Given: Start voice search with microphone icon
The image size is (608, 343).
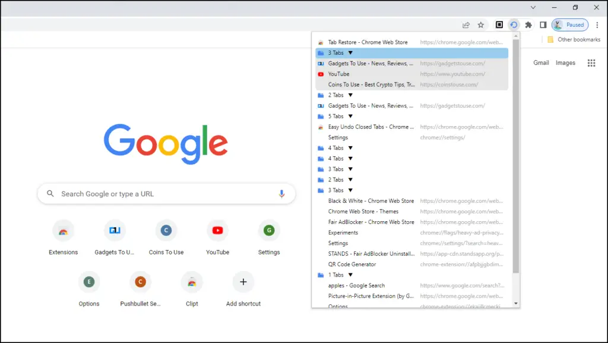Looking at the screenshot, I should click(282, 194).
